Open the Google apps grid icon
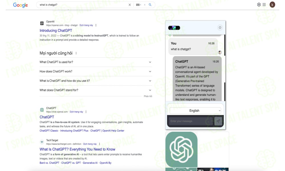The height and width of the screenshot is (171, 285). pos(264,5)
